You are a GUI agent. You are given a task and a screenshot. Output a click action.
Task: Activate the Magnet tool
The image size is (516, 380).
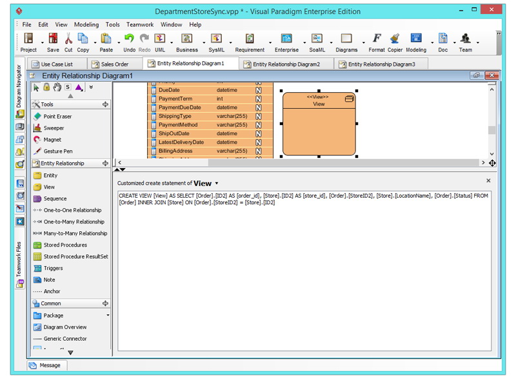click(x=52, y=140)
